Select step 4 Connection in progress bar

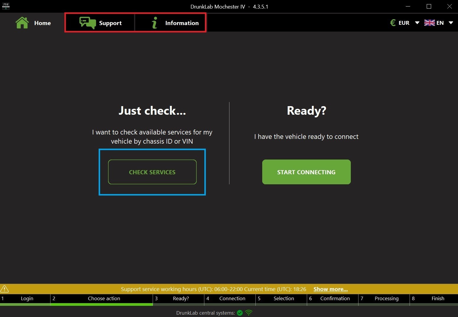click(x=232, y=298)
